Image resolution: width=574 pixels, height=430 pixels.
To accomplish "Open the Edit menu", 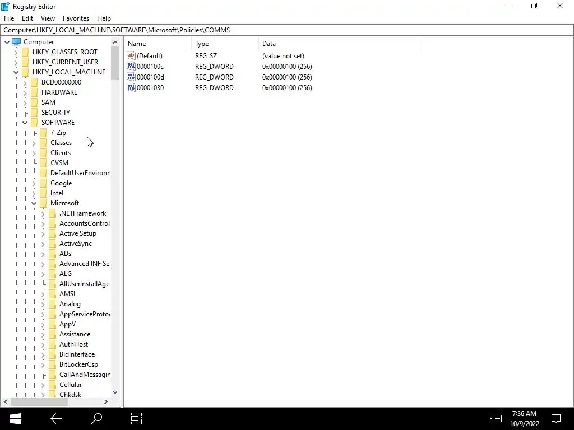I will [27, 18].
